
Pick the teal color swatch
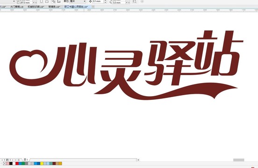[x=51, y=163]
